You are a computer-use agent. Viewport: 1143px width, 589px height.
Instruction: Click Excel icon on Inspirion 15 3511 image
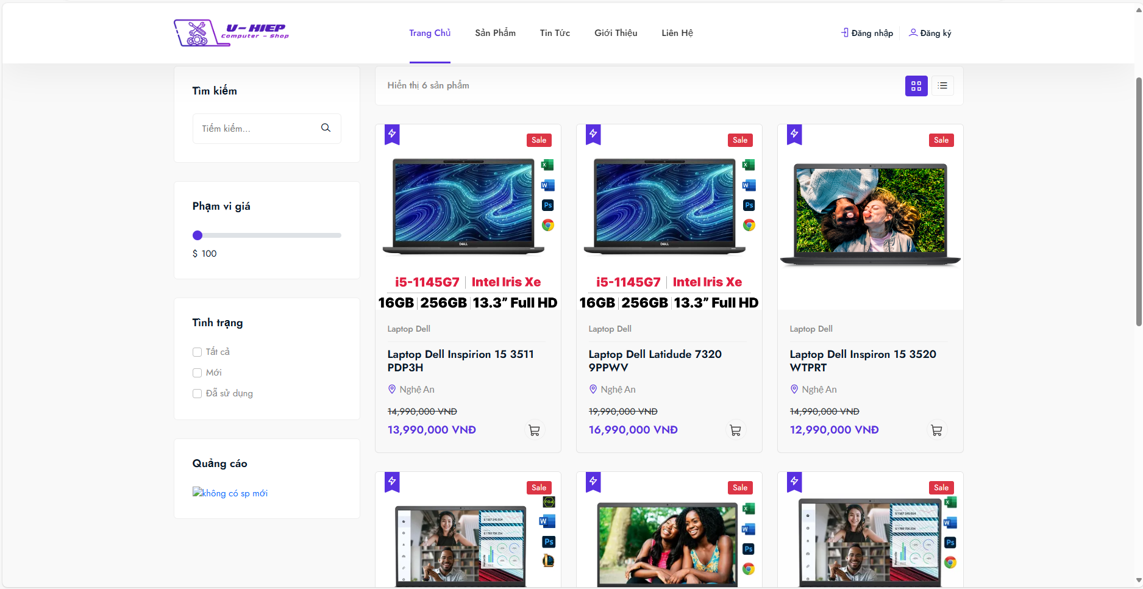point(547,165)
